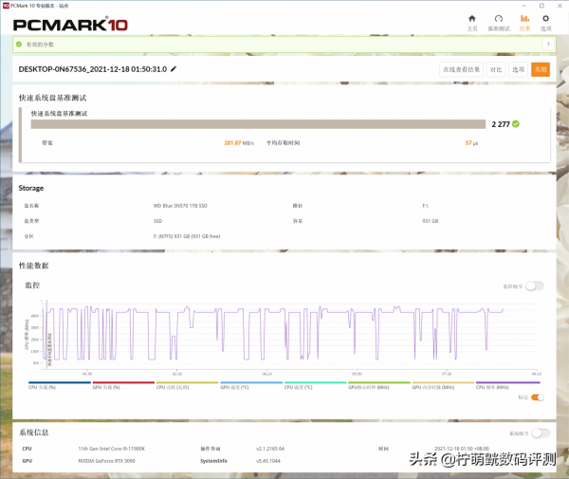The width and height of the screenshot is (569, 479).
Task: Open the Benchmarks gauge icon
Action: (499, 19)
